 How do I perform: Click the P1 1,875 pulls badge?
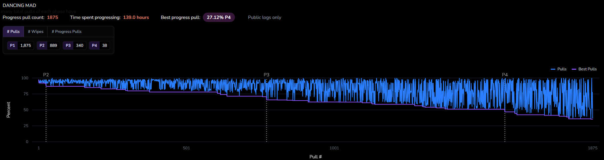[x=20, y=45]
